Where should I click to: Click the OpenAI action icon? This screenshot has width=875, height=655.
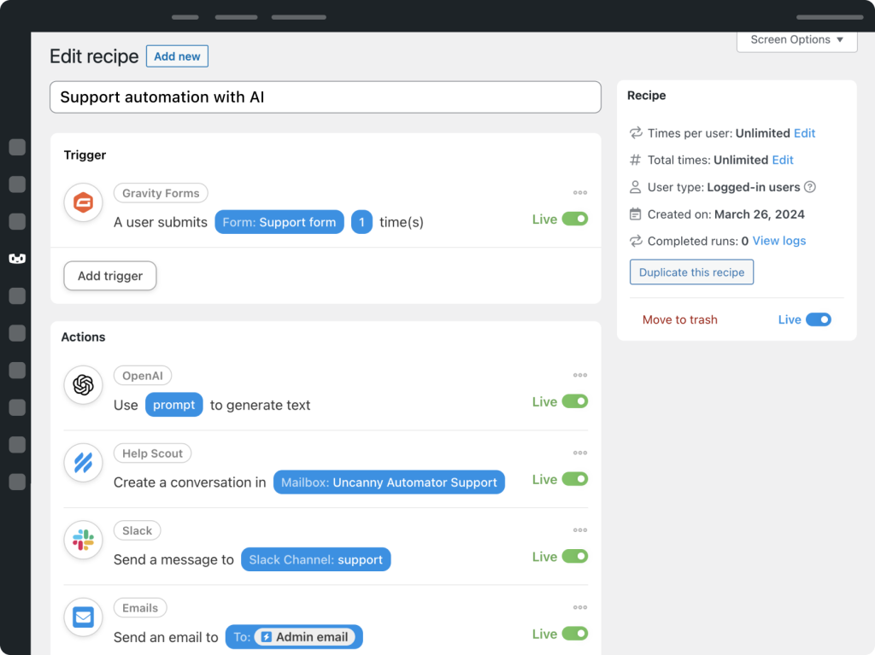[83, 385]
